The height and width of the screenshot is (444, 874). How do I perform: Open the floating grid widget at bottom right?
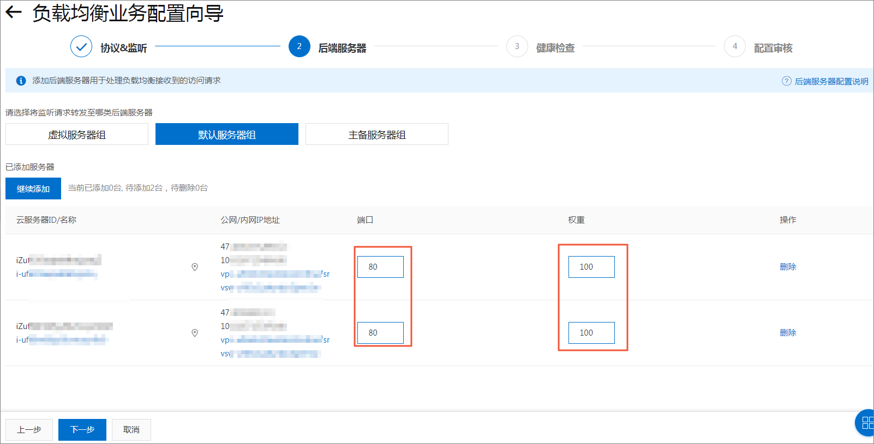click(865, 423)
